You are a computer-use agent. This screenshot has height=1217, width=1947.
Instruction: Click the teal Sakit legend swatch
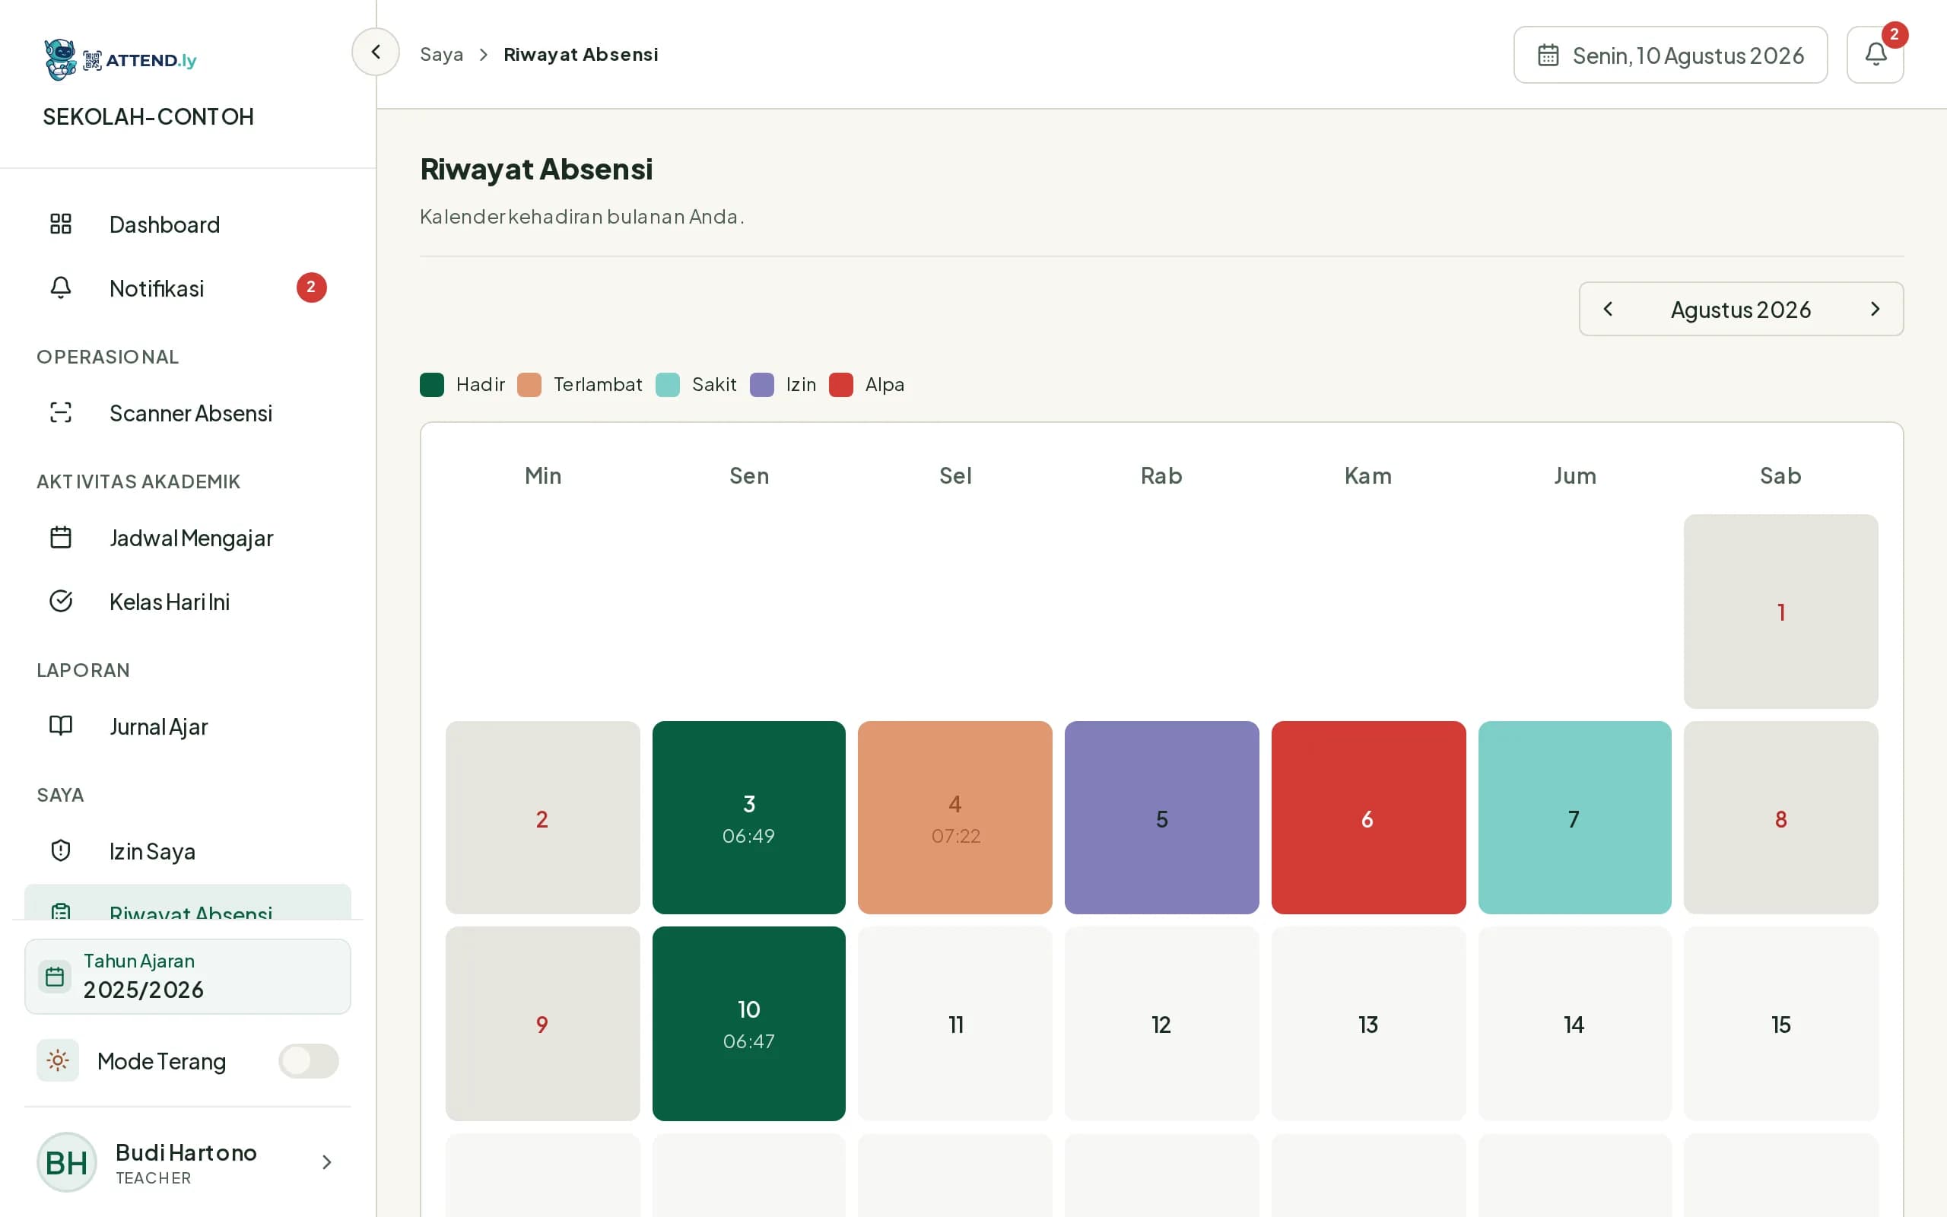click(668, 385)
